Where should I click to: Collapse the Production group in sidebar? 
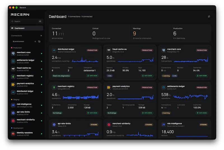[17, 48]
